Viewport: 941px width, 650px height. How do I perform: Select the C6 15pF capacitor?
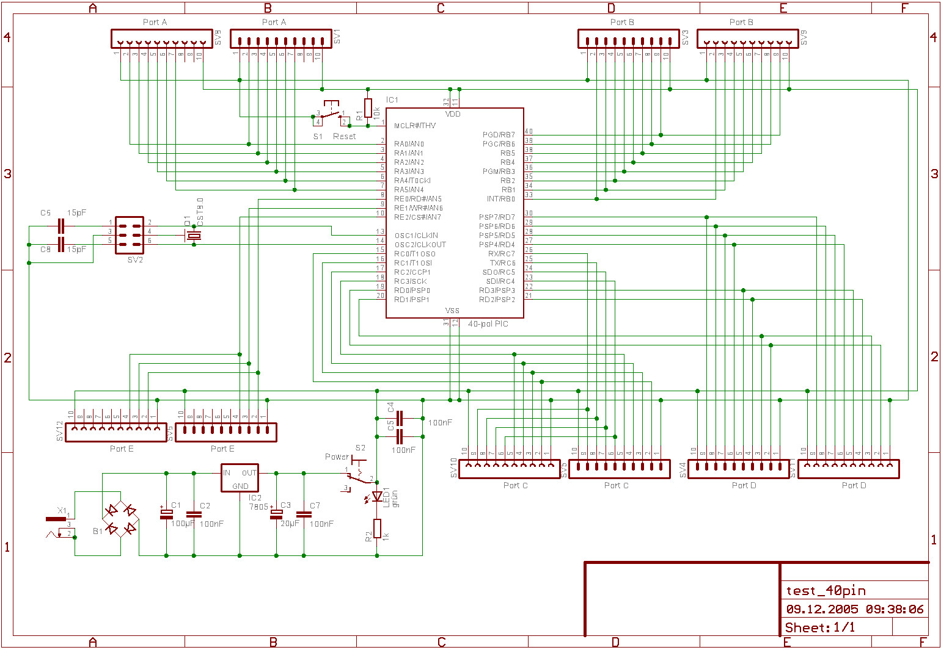coord(60,226)
